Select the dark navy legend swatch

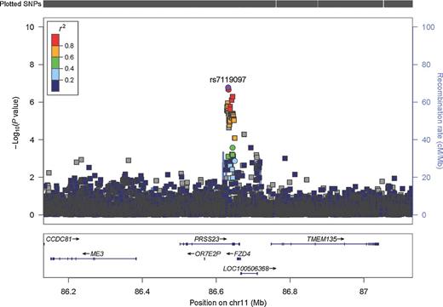(55, 85)
